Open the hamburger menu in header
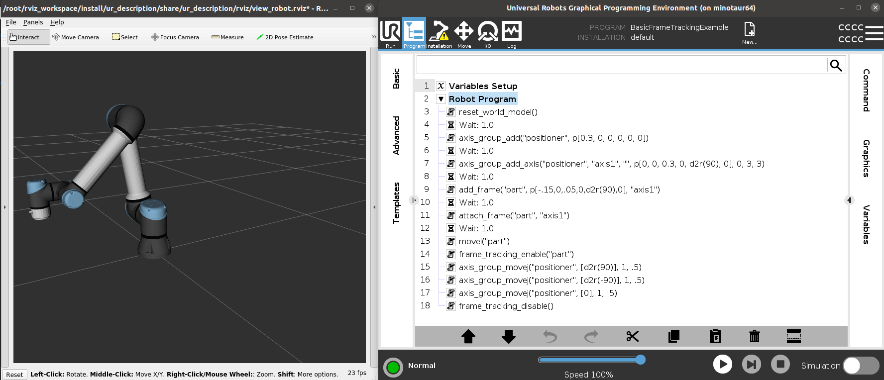Screen dimensions: 884x380 click(x=874, y=33)
